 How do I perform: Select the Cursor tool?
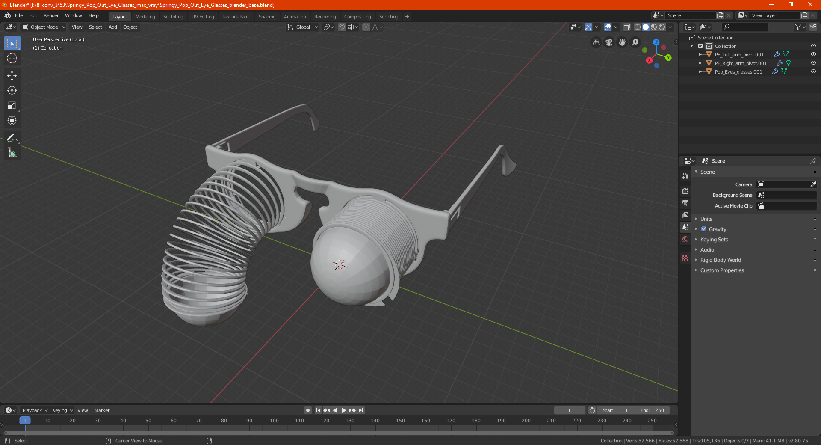pyautogui.click(x=12, y=58)
